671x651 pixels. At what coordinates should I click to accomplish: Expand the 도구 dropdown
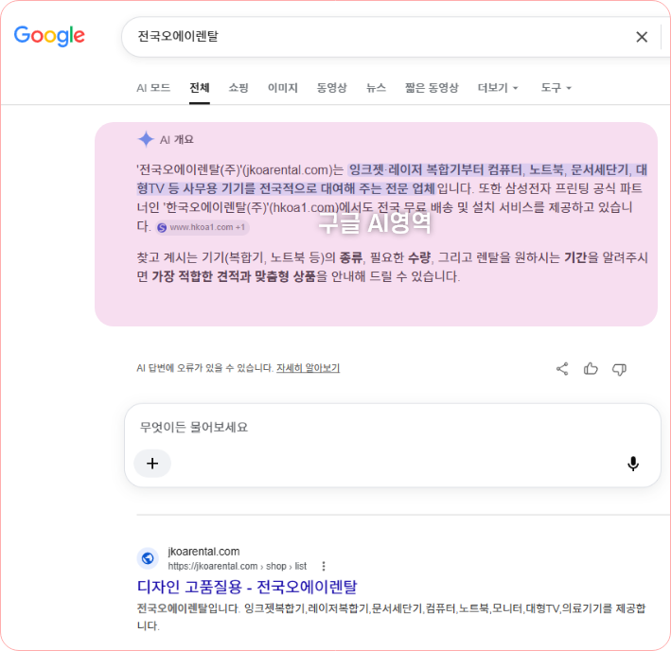(x=556, y=88)
